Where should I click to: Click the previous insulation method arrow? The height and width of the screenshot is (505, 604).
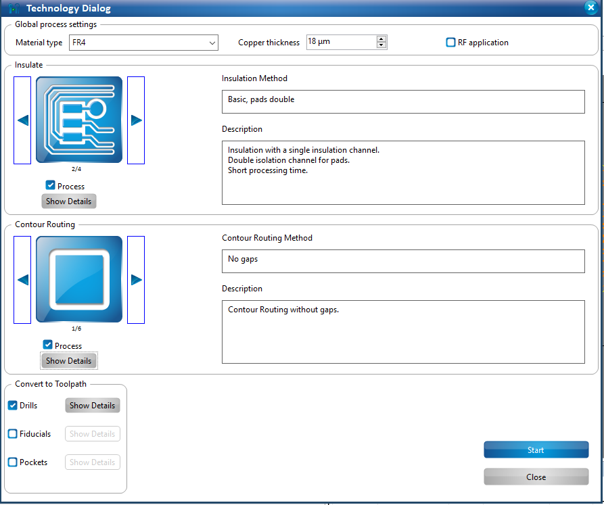point(22,120)
